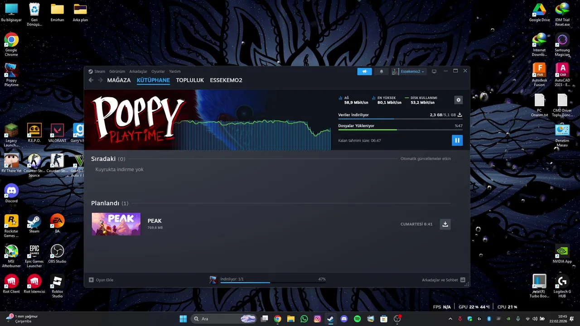Open Autodesk Fusion desktop icon
Screen dimensions: 580x326
tap(539, 75)
